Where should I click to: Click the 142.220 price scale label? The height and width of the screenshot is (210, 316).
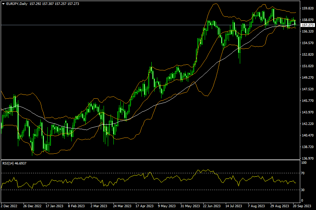(x=308, y=124)
